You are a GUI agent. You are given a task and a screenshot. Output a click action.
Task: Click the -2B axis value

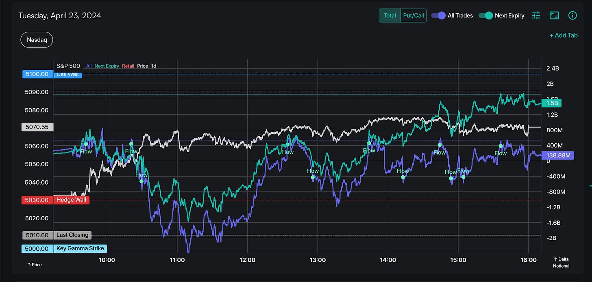pyautogui.click(x=552, y=238)
